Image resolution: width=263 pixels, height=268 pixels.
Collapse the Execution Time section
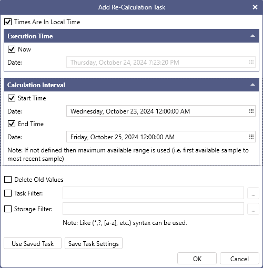click(252, 36)
